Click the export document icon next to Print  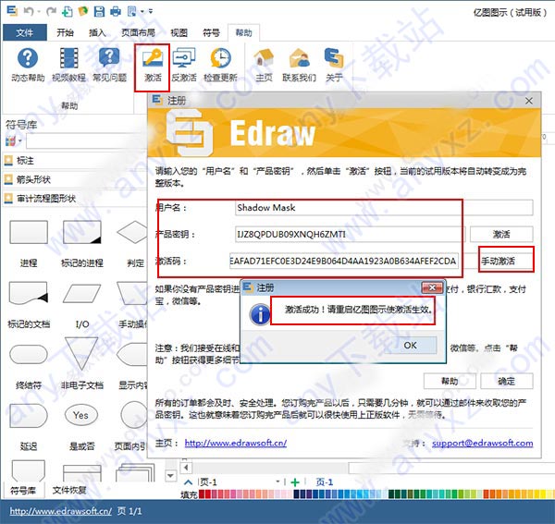(131, 11)
